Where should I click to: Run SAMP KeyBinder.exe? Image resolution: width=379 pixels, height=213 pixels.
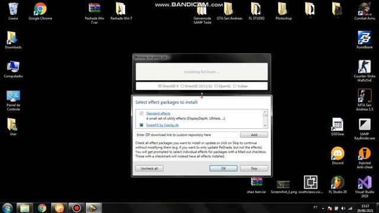[x=365, y=128]
